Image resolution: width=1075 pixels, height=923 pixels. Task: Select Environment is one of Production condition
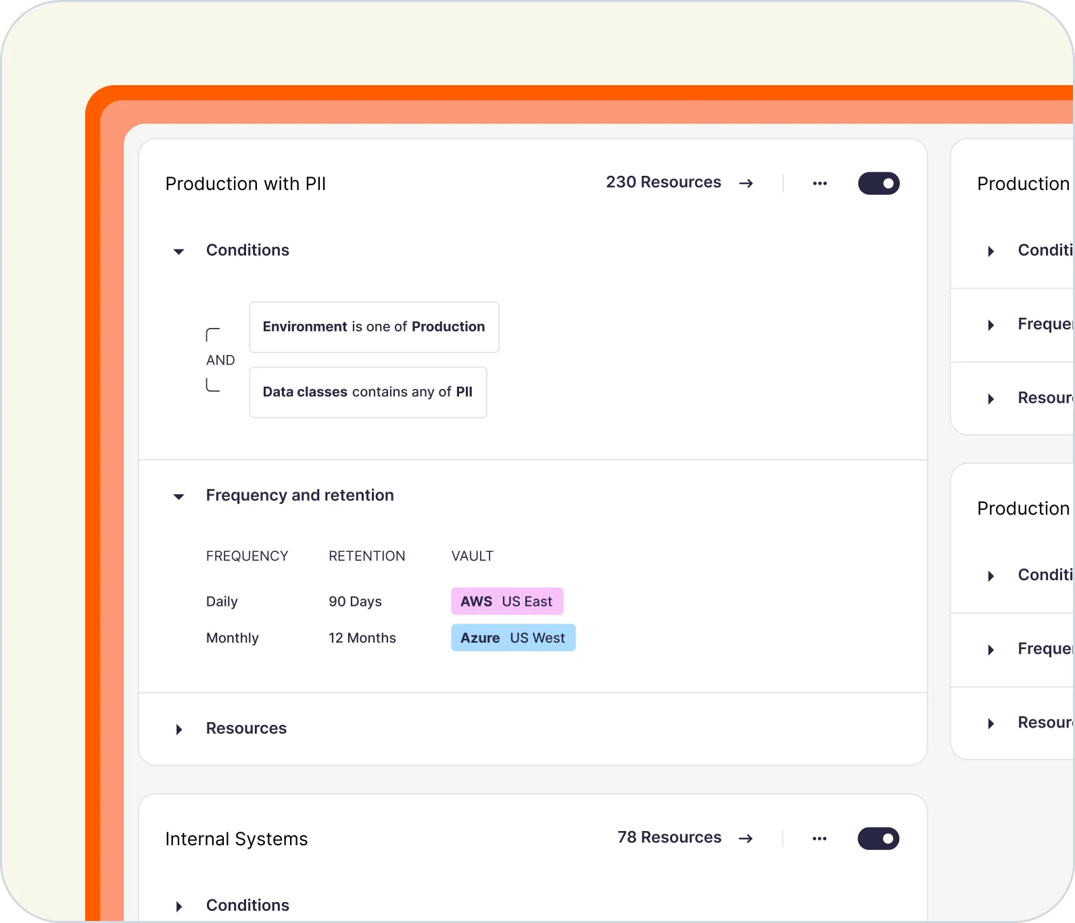click(x=374, y=327)
